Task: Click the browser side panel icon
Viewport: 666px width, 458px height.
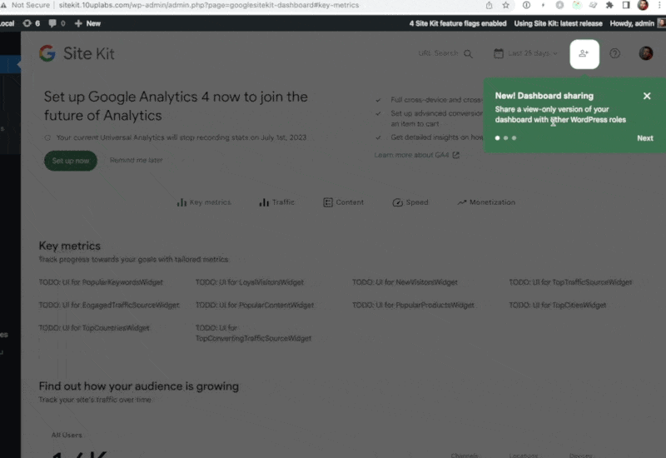Action: pyautogui.click(x=626, y=5)
